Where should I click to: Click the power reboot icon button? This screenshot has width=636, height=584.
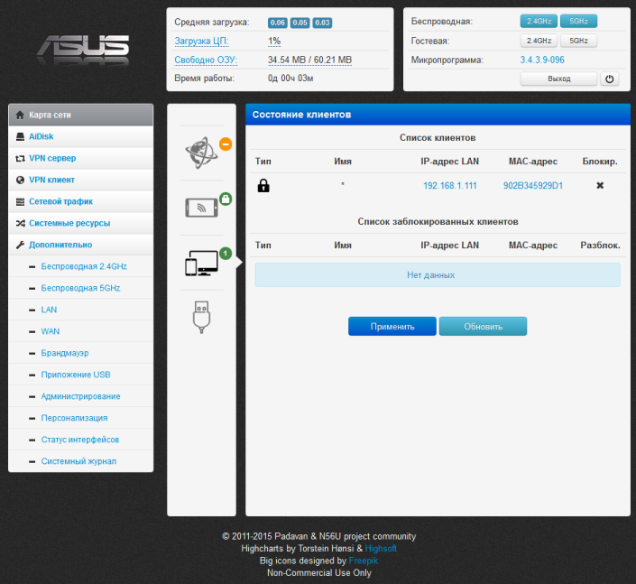609,79
